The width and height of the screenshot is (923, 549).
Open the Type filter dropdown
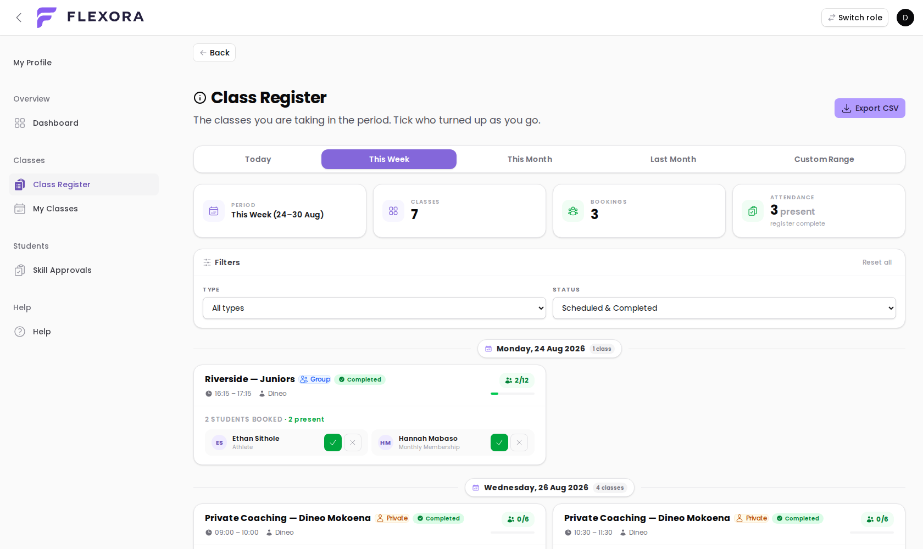(x=374, y=308)
